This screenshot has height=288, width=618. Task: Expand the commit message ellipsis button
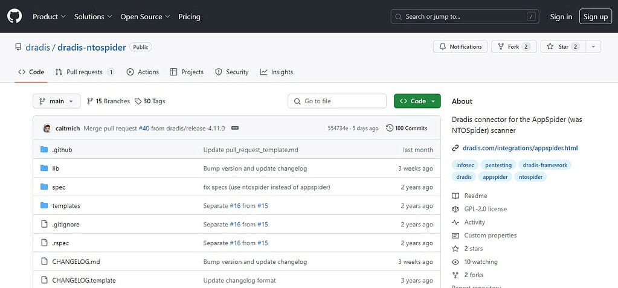point(235,128)
